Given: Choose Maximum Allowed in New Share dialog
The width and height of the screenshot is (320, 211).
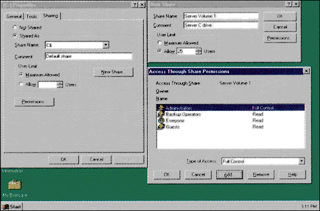Looking at the screenshot, I should point(159,43).
